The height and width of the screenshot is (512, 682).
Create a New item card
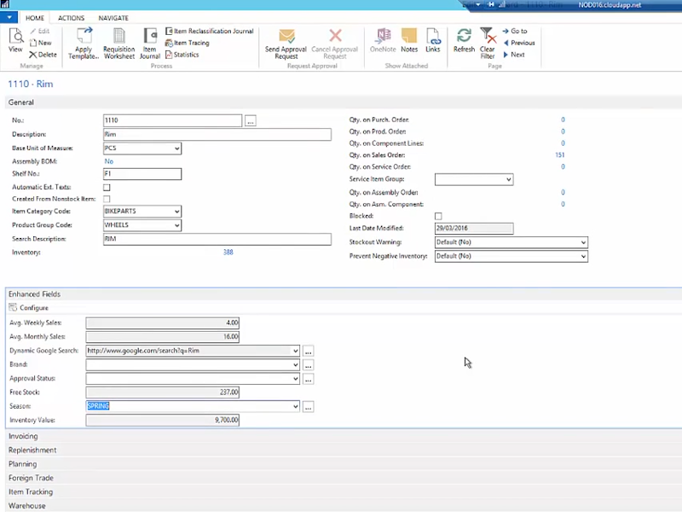[40, 43]
